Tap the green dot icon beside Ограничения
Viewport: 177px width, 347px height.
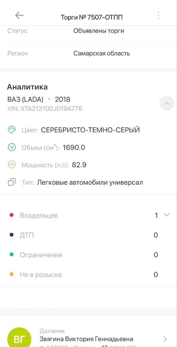(x=11, y=255)
